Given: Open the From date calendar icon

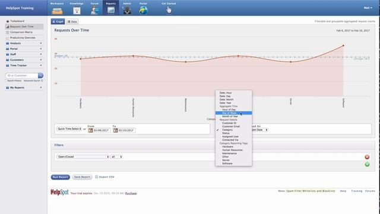Looking at the screenshot, I should (90, 131).
